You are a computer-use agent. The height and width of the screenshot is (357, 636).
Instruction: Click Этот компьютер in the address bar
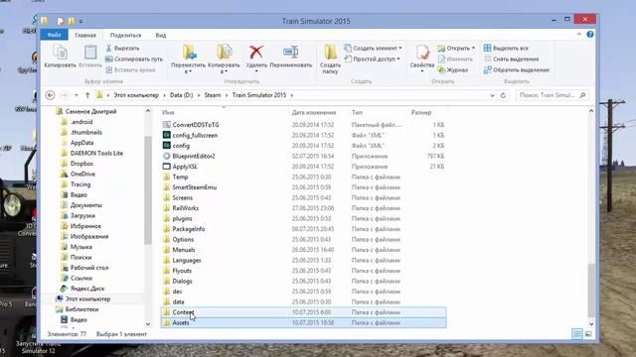136,95
